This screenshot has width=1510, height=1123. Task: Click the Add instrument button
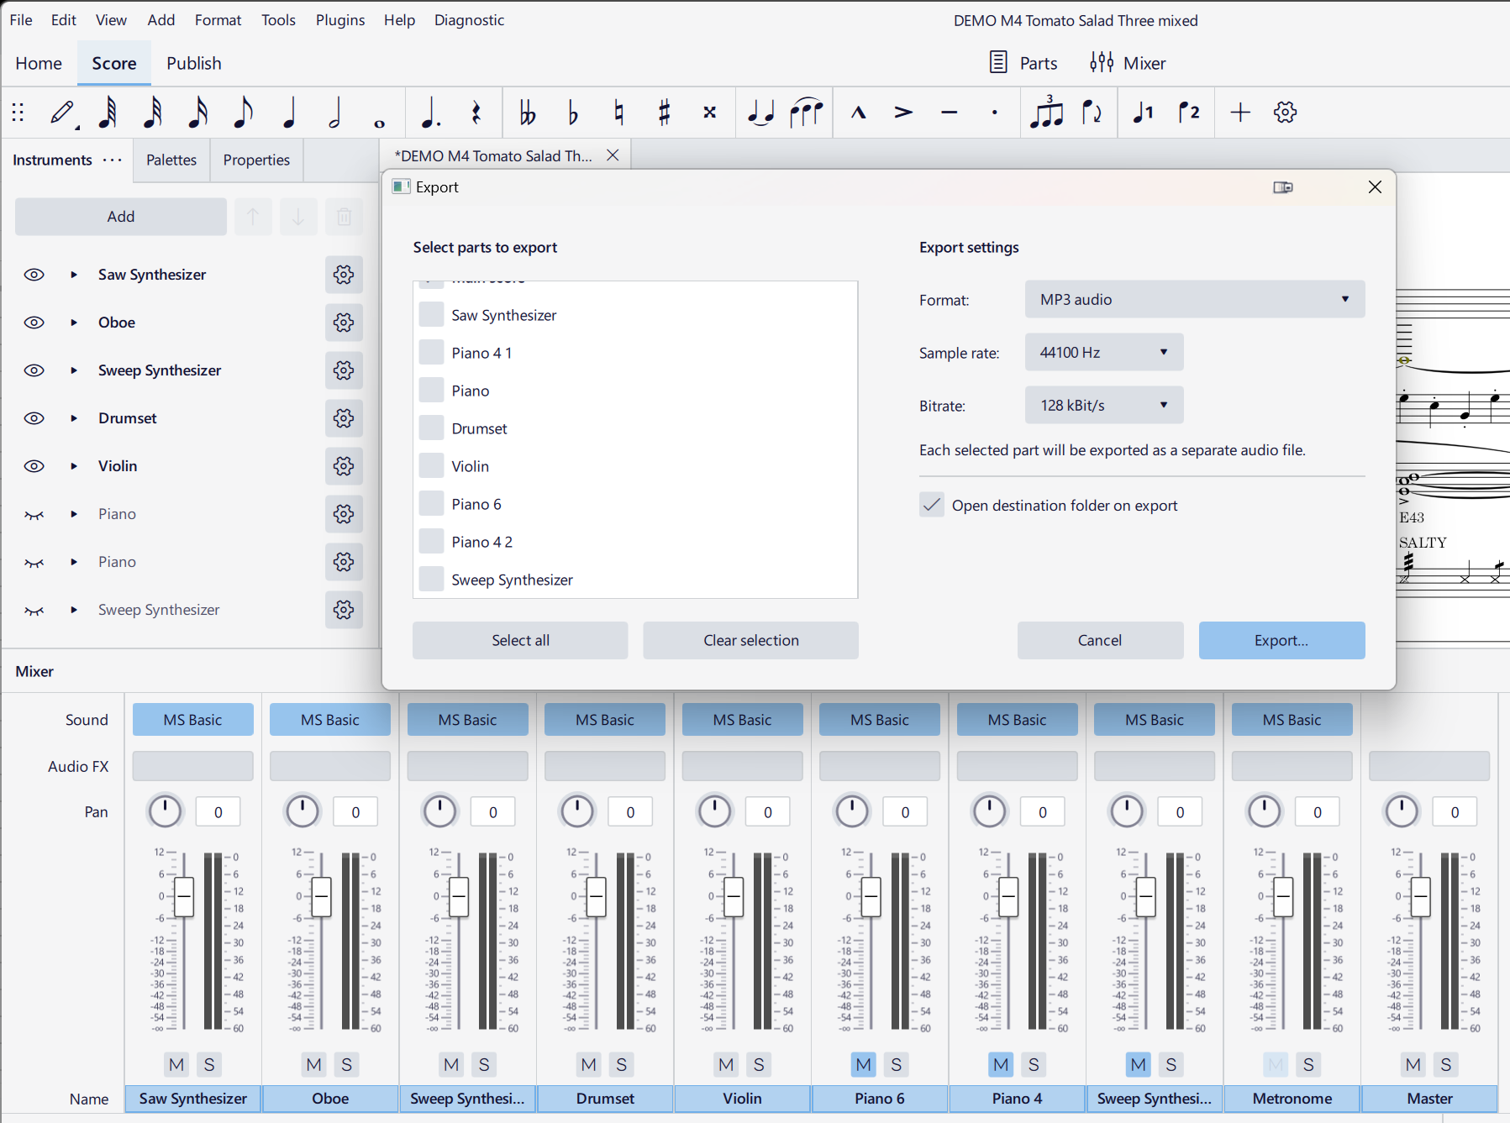(121, 217)
